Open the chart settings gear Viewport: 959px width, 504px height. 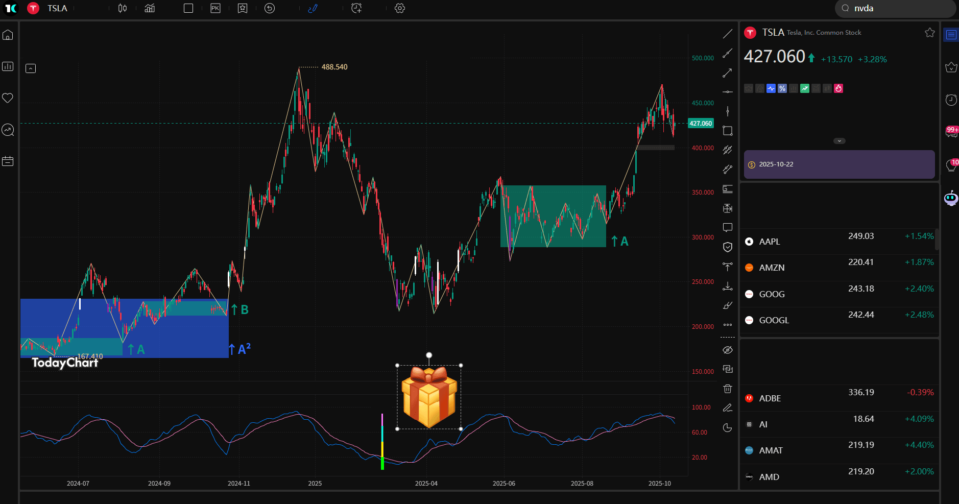400,8
